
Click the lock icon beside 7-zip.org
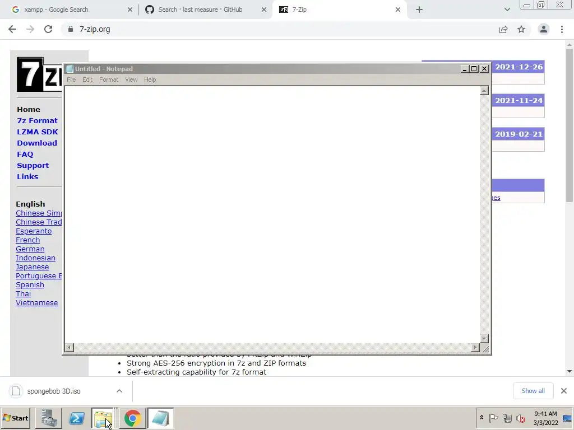pyautogui.click(x=71, y=29)
